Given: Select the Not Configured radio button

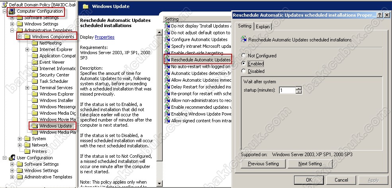Looking at the screenshot, I should point(244,56).
